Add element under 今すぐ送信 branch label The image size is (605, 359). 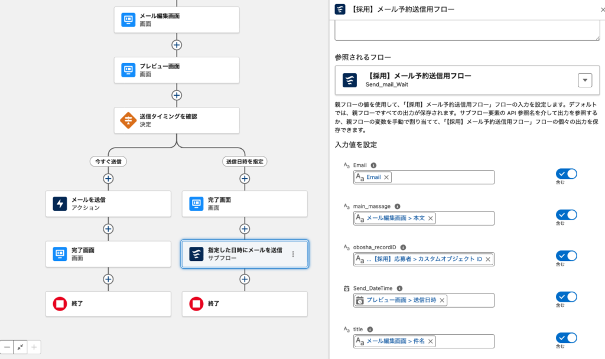108,178
